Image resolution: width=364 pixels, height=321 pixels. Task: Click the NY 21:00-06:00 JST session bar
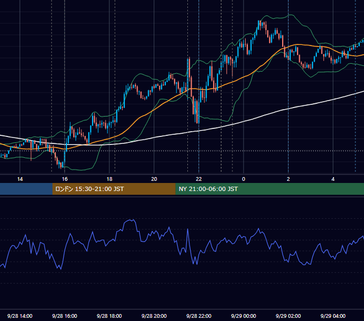269,189
